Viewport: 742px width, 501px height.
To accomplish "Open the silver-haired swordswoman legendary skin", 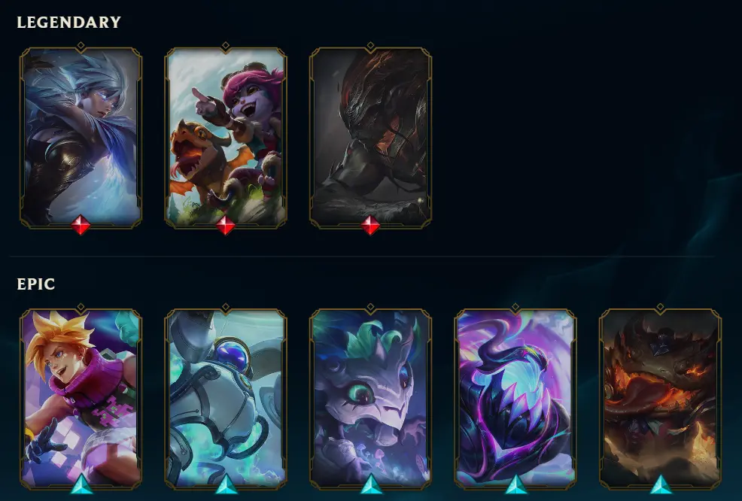I will tap(81, 136).
